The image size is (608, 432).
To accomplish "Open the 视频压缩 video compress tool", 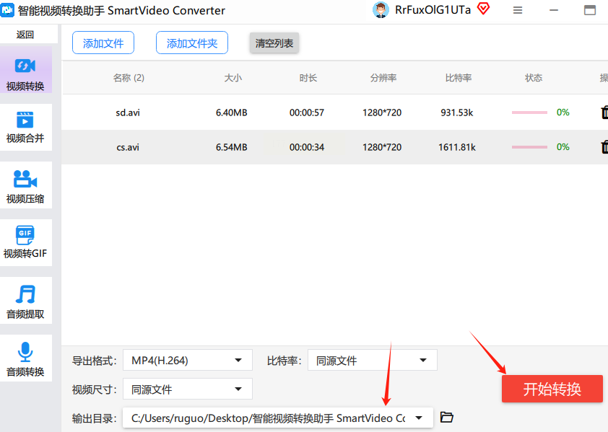I will pyautogui.click(x=25, y=185).
